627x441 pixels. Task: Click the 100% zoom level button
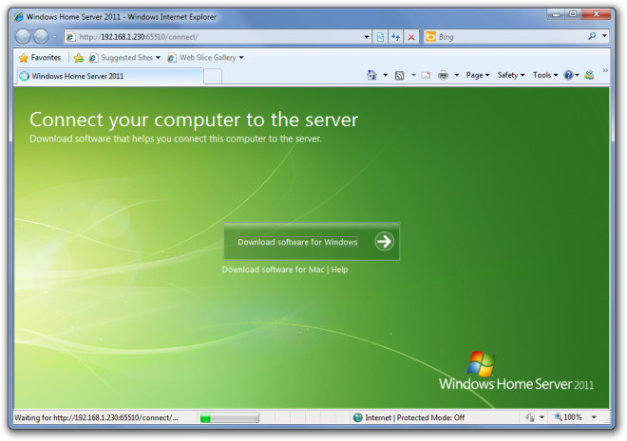pos(568,417)
